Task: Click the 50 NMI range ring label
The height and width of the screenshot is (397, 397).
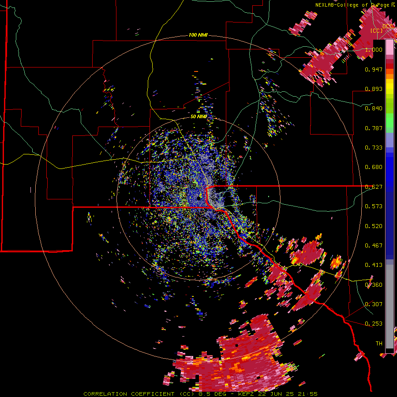Action: pyautogui.click(x=199, y=117)
